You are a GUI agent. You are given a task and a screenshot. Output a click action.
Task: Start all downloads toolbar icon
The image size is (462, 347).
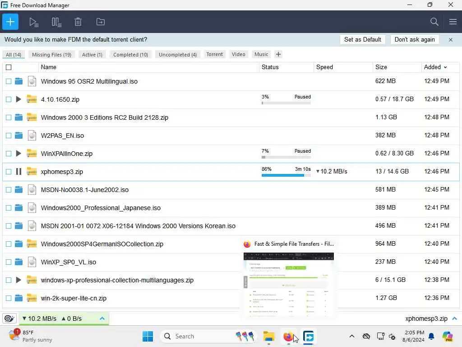click(33, 22)
